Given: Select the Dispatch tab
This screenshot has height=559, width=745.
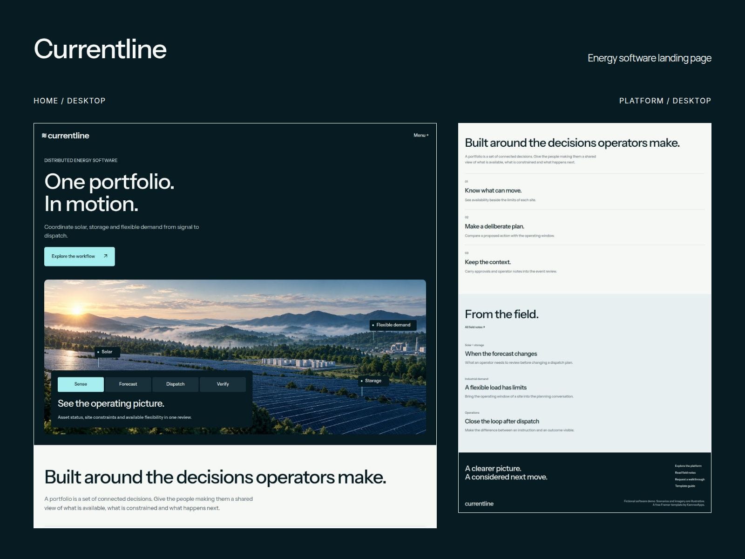Looking at the screenshot, I should tap(176, 384).
